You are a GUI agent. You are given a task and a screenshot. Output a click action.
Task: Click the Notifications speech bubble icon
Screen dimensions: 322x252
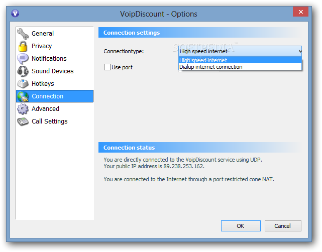tap(23, 59)
